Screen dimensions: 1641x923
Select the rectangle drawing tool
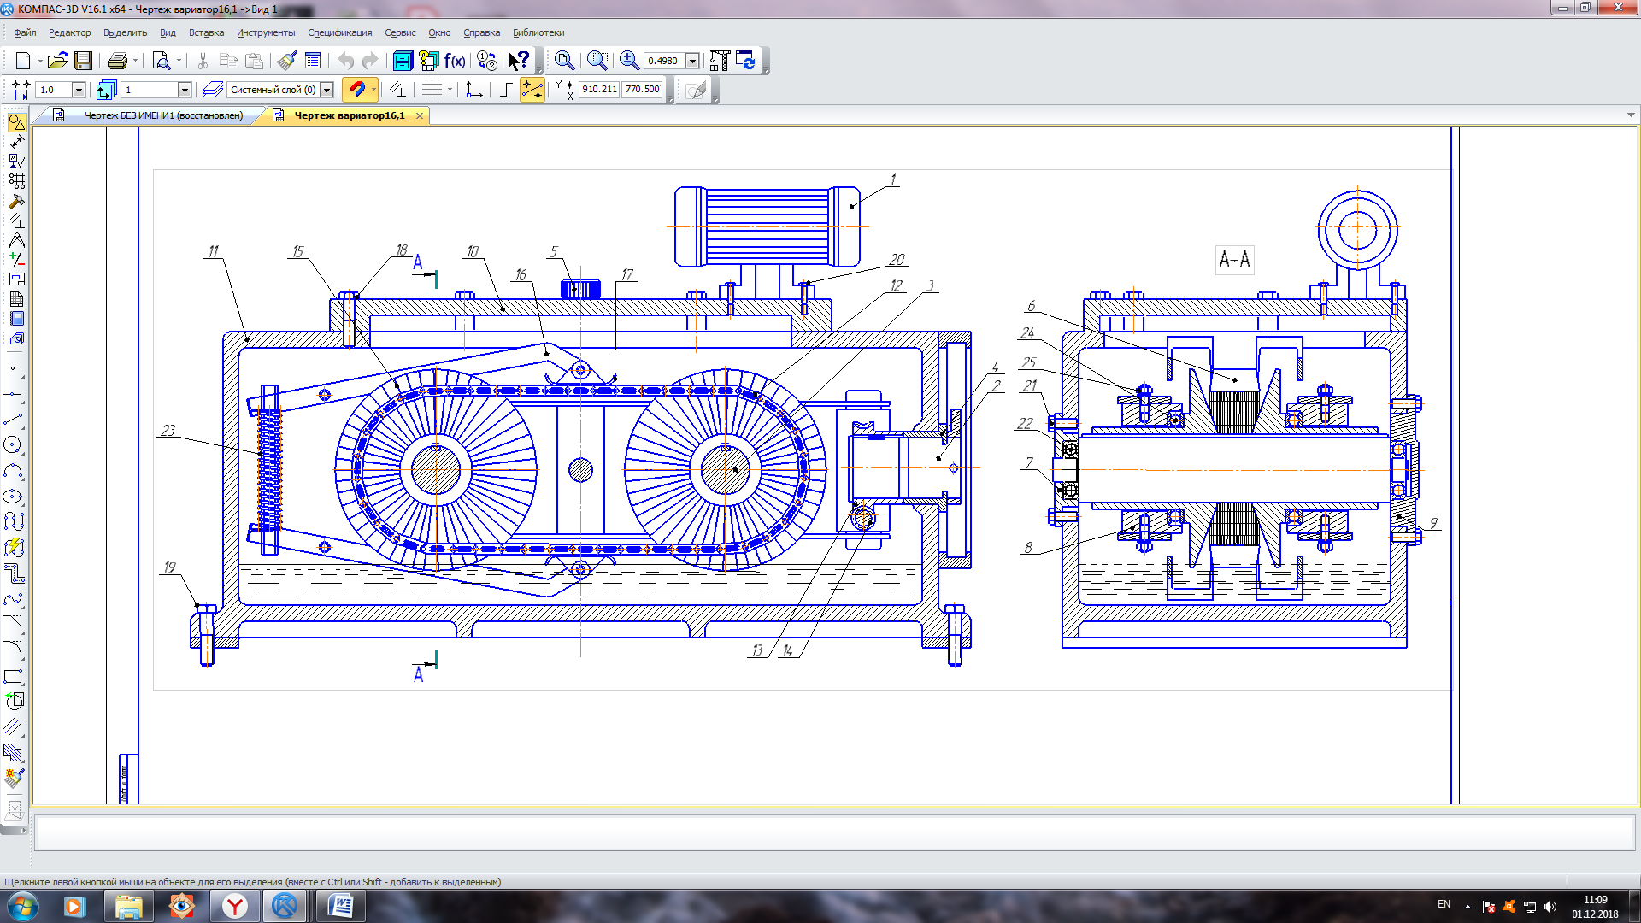tap(13, 677)
